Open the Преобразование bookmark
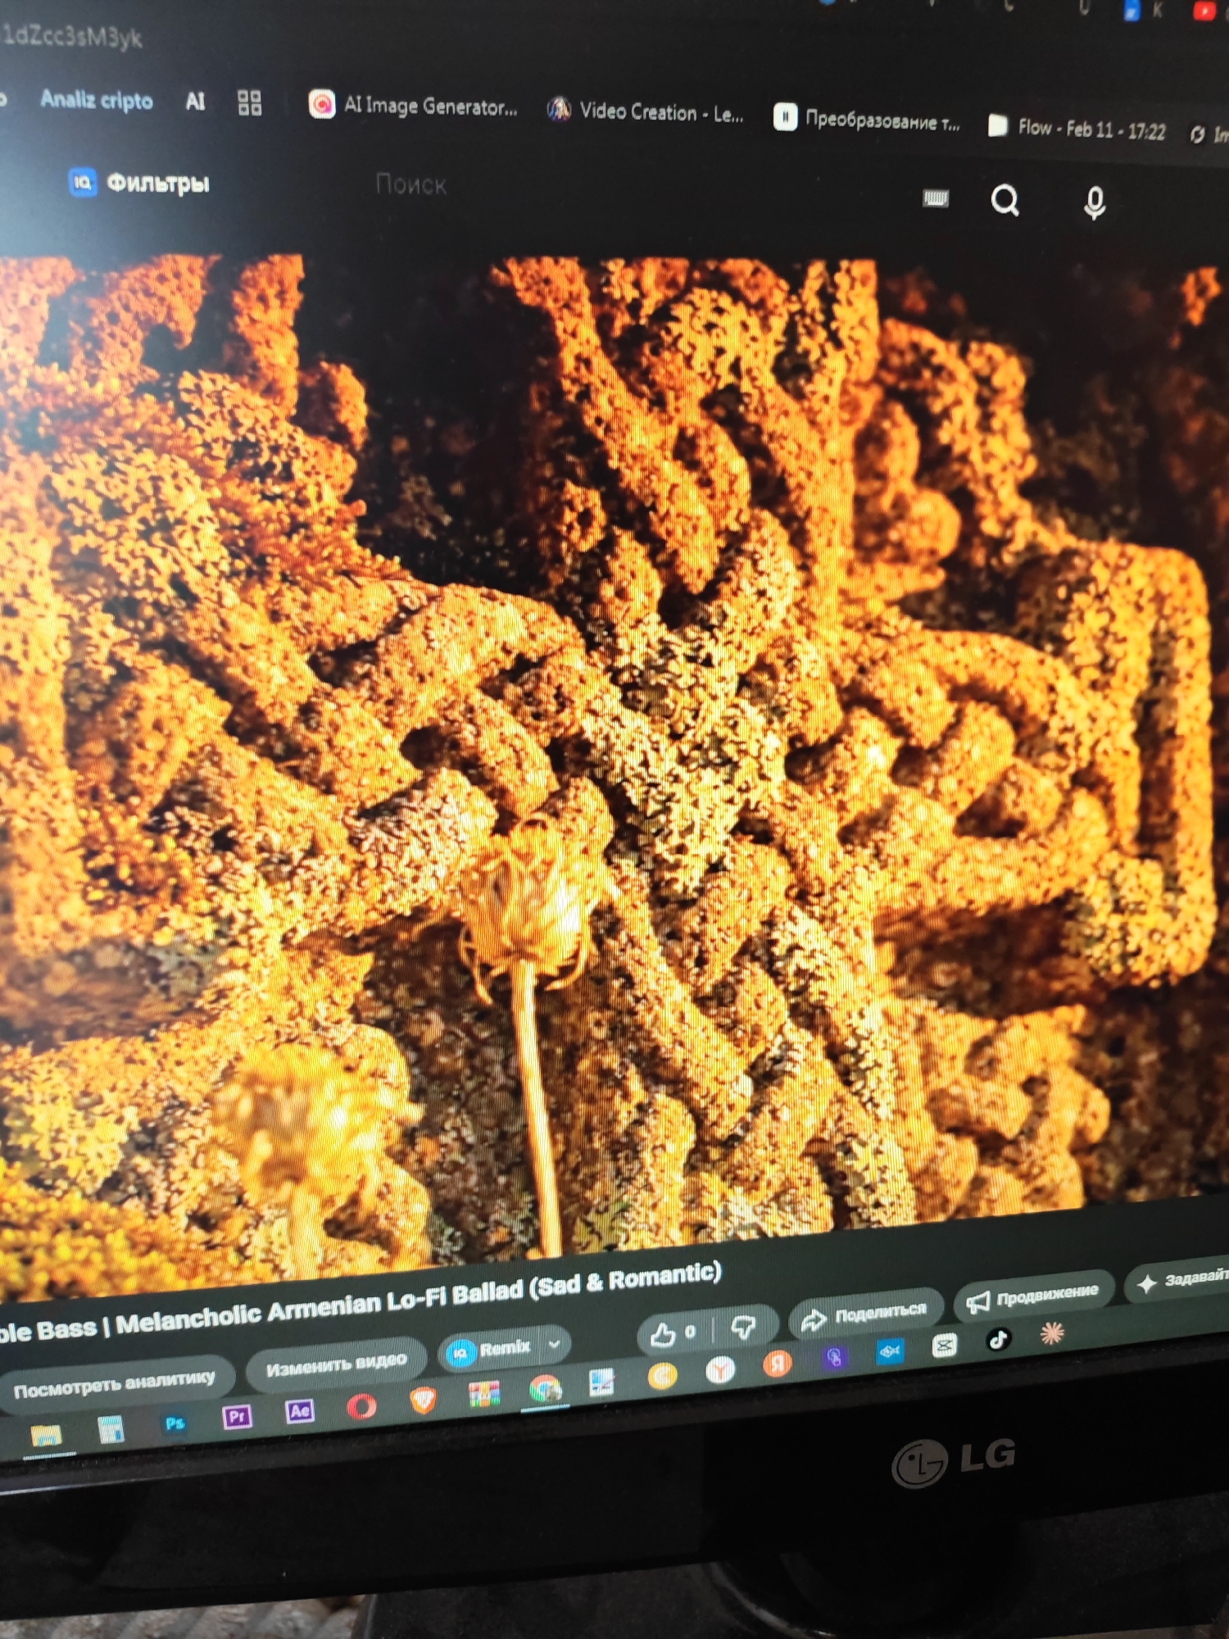The height and width of the screenshot is (1639, 1229). point(866,120)
